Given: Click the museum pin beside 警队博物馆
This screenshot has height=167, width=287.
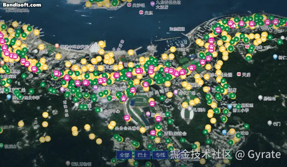Looking at the screenshot, I should [68, 163].
